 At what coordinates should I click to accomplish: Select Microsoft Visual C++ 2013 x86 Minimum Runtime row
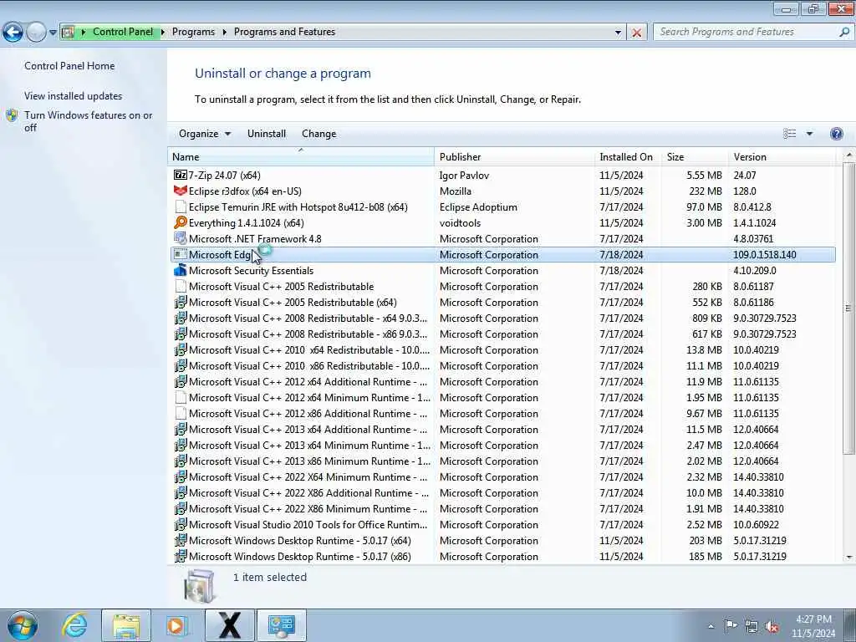coord(502,461)
